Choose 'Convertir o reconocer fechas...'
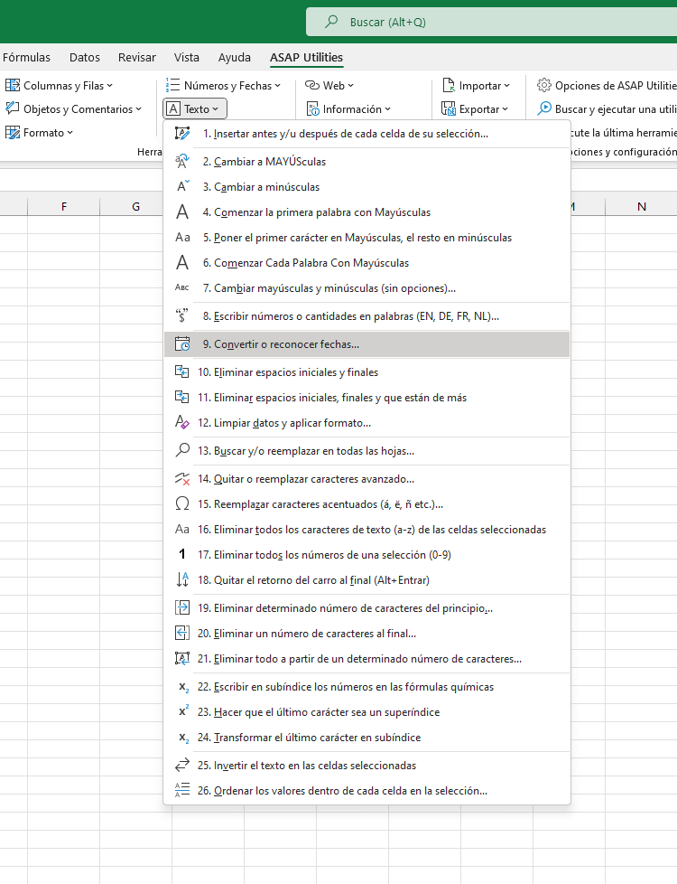The width and height of the screenshot is (677, 884). click(x=366, y=343)
